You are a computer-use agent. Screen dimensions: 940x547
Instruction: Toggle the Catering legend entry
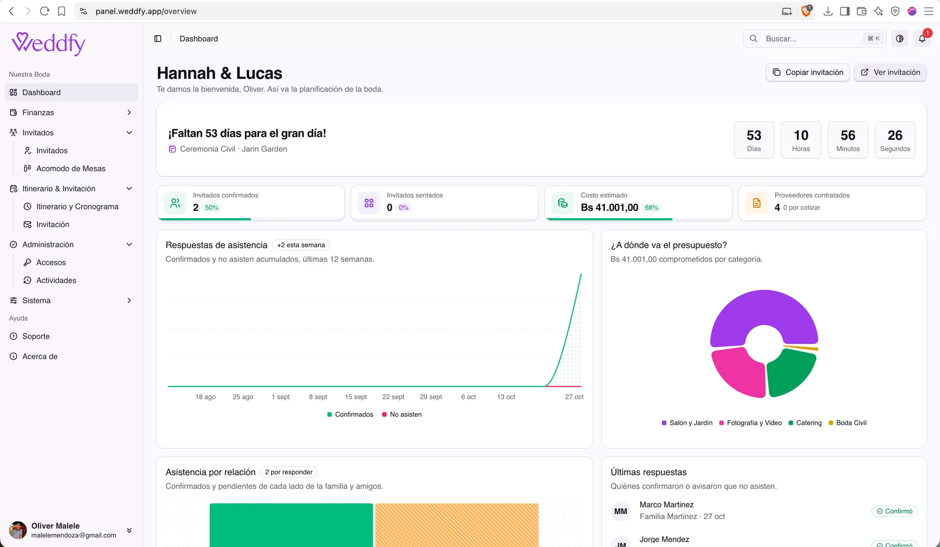[805, 423]
